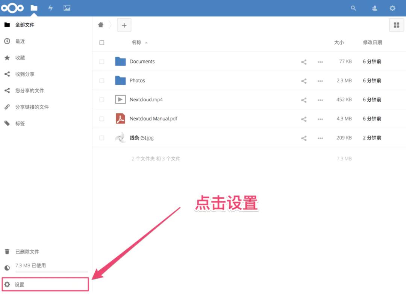
Task: Share the Documents folder
Action: [304, 62]
